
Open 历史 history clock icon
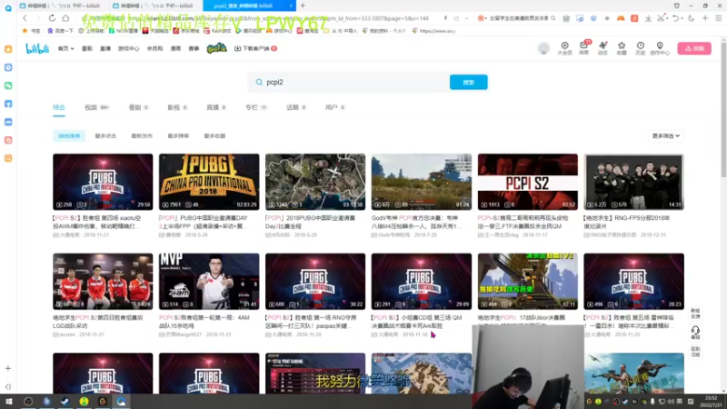click(x=641, y=48)
